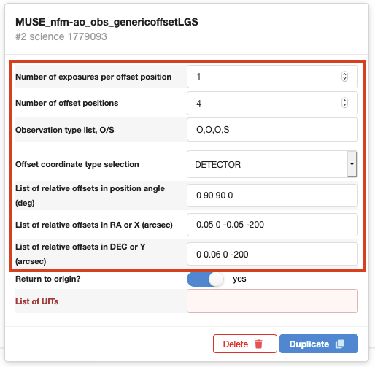Click the DEC or Y offsets field

(x=272, y=254)
